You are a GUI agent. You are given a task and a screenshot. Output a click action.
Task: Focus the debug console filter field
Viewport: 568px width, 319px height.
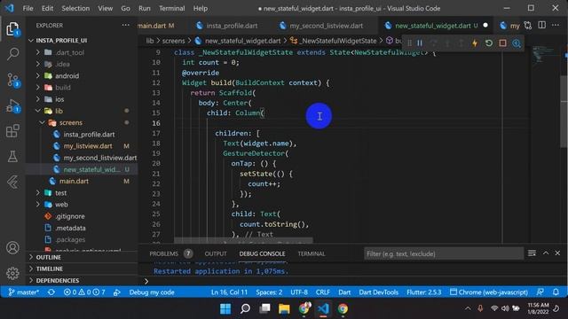click(444, 253)
